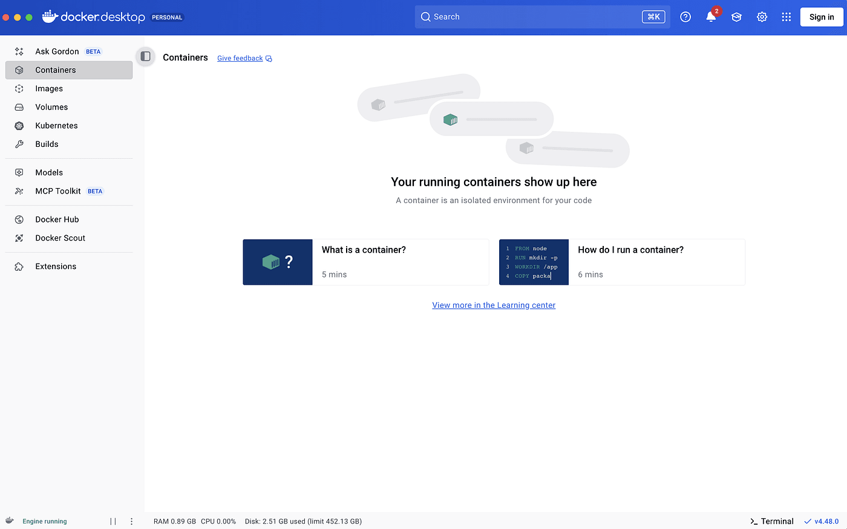
Task: Select Images in the sidebar
Action: [49, 89]
